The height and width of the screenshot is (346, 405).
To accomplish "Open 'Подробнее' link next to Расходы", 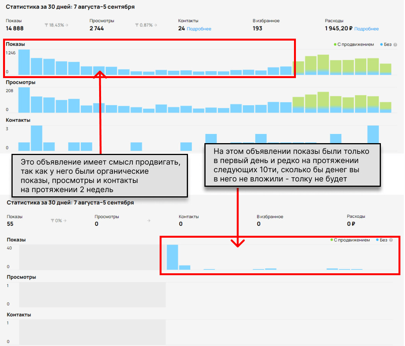I will point(366,29).
